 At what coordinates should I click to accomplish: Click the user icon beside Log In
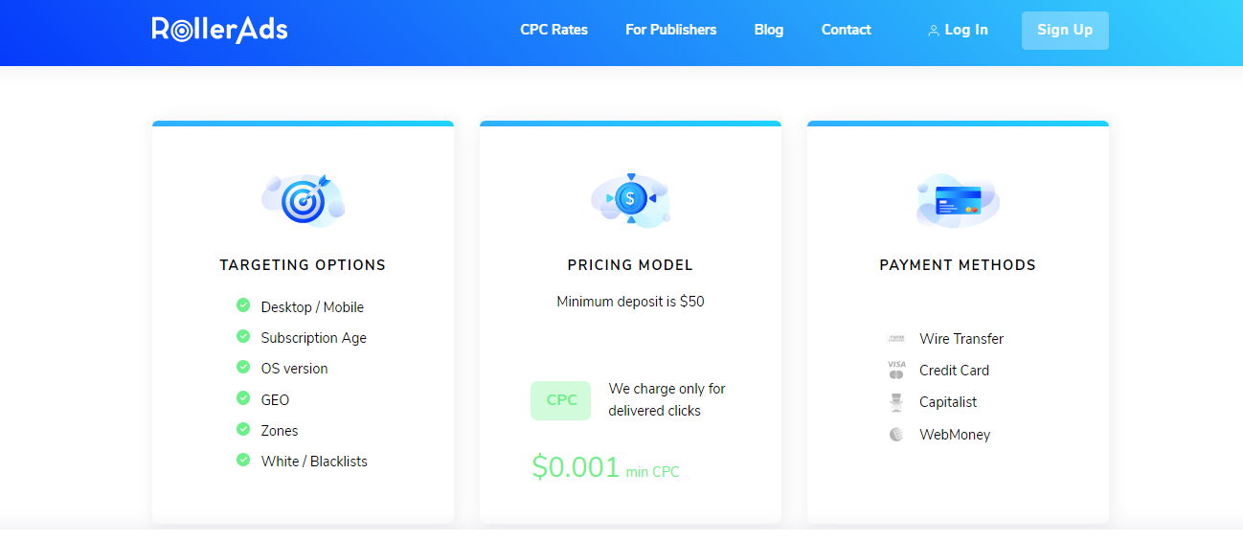point(934,31)
